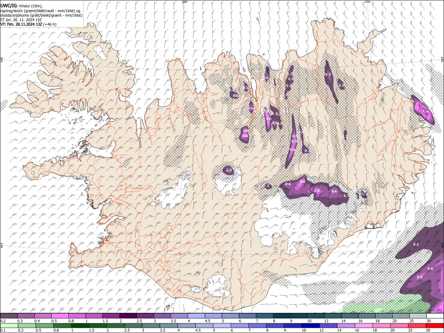Screen dimensions: 444x333
Task: Select the white snow legend swatch after 30
Action: (435, 316)
